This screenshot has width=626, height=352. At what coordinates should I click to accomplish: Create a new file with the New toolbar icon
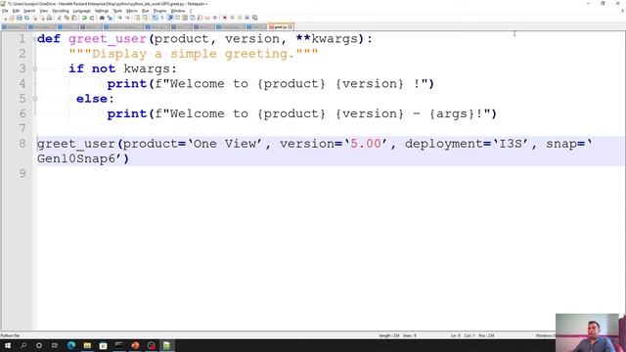pyautogui.click(x=6, y=18)
